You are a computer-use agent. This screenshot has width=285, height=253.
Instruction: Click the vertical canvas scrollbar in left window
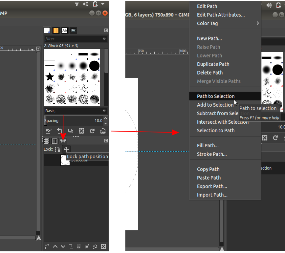[x=38, y=142]
